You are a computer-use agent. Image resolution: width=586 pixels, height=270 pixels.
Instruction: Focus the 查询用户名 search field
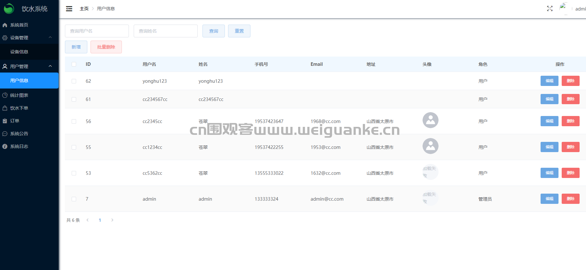coord(97,31)
